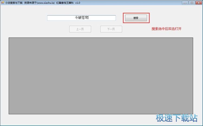
Task: Click the 搜索 search button
Action: 136,18
